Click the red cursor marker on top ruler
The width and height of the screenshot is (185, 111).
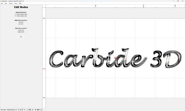pyautogui.click(x=143, y=6)
